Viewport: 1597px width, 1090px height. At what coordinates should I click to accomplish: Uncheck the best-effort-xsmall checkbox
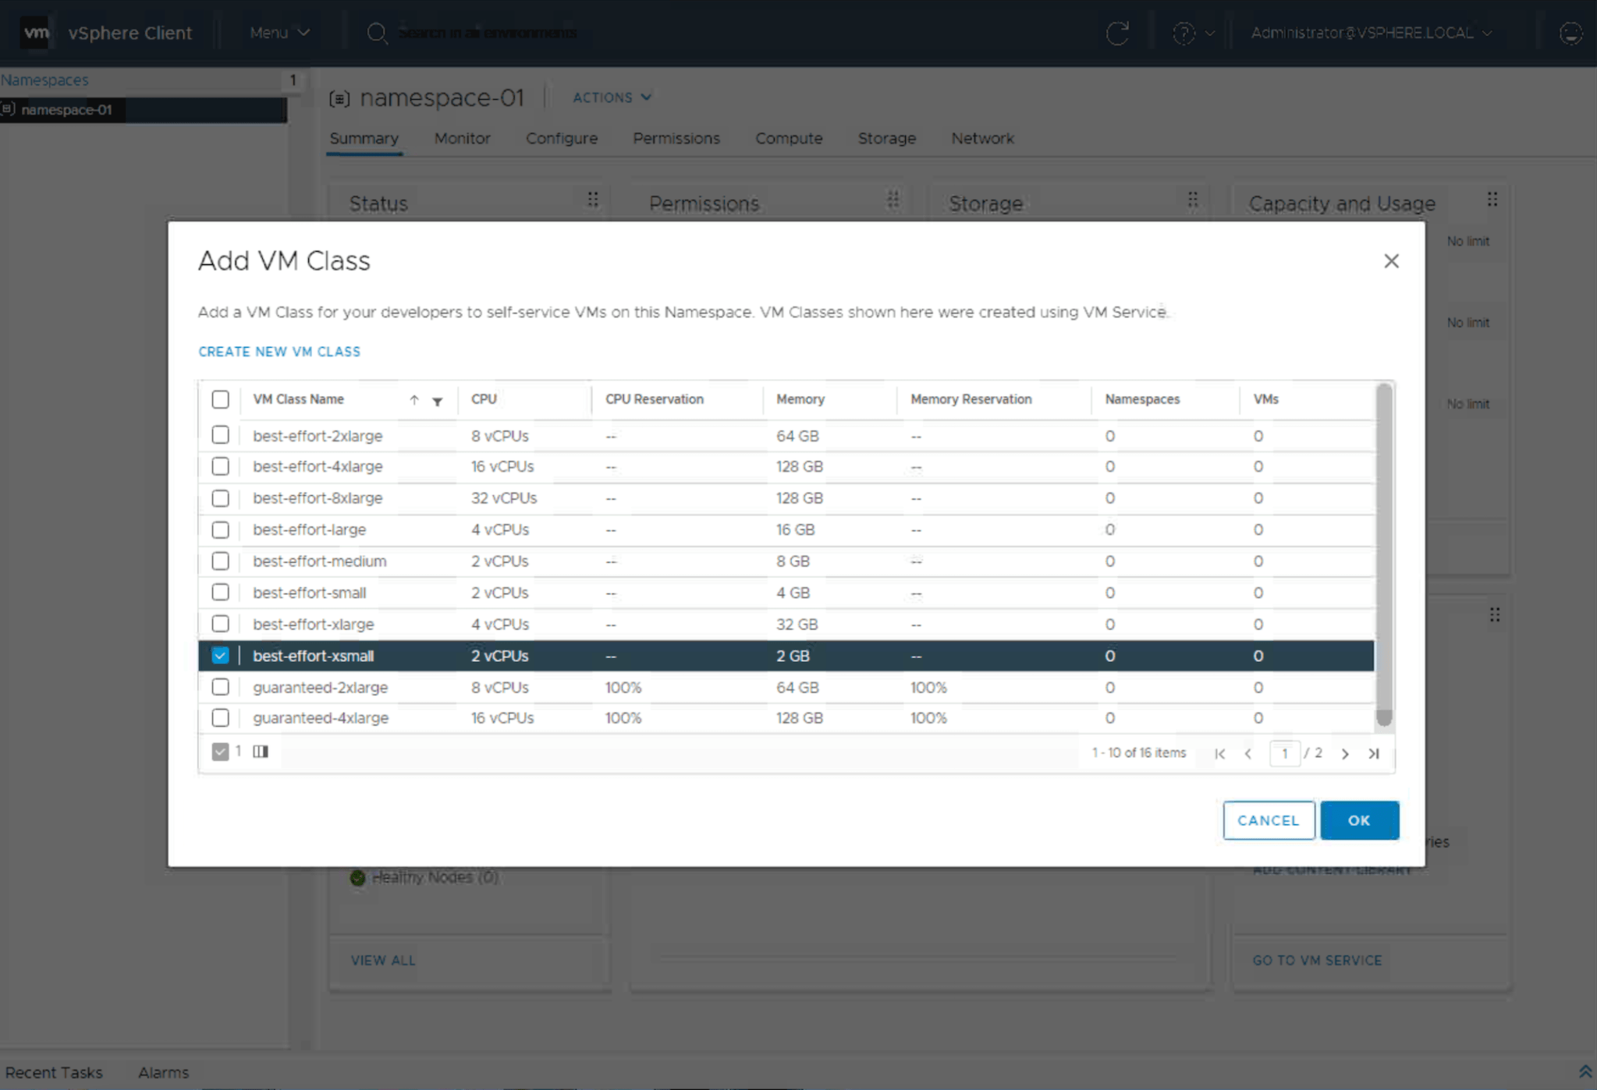click(x=220, y=655)
